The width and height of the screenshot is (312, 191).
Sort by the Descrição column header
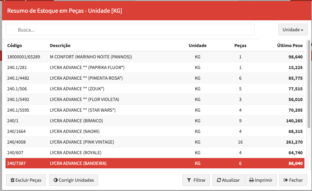click(x=60, y=45)
